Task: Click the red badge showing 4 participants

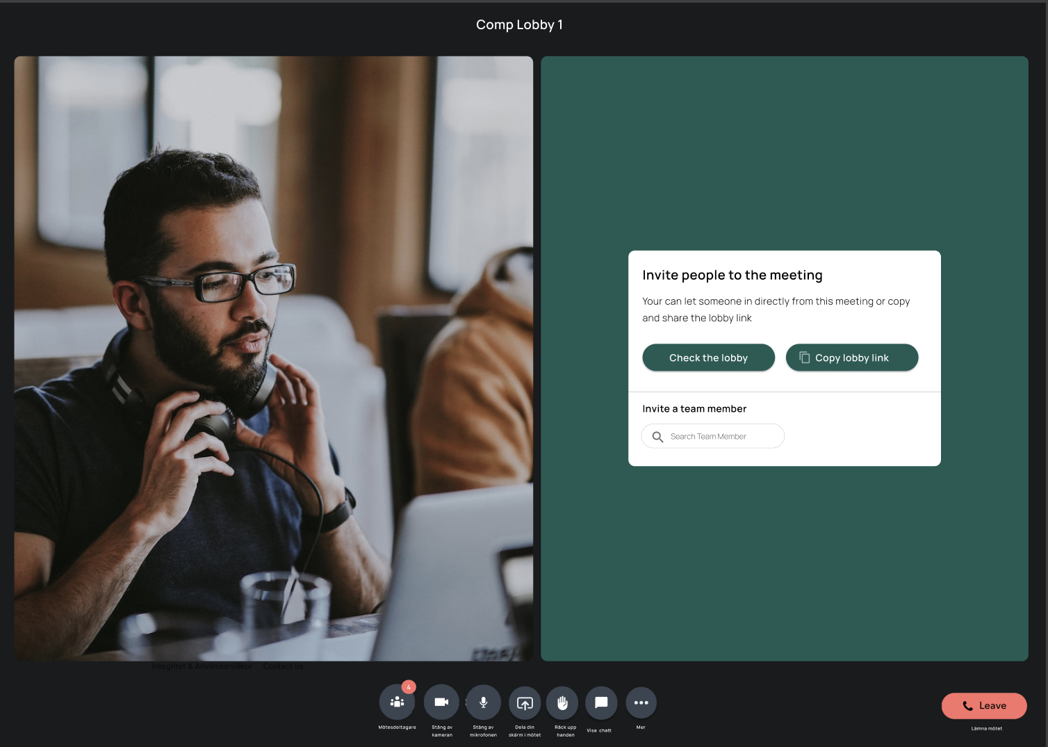Action: 409,686
